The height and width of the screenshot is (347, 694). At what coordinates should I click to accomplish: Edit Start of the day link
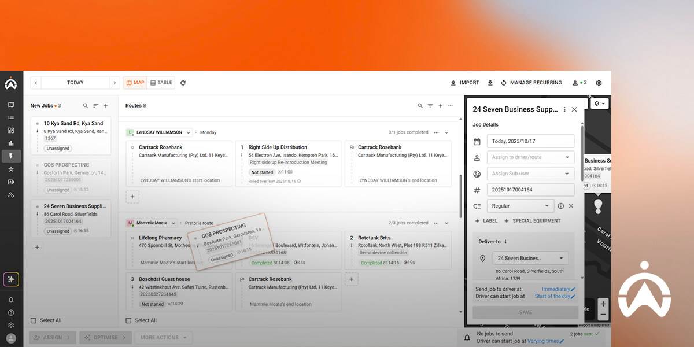click(555, 296)
